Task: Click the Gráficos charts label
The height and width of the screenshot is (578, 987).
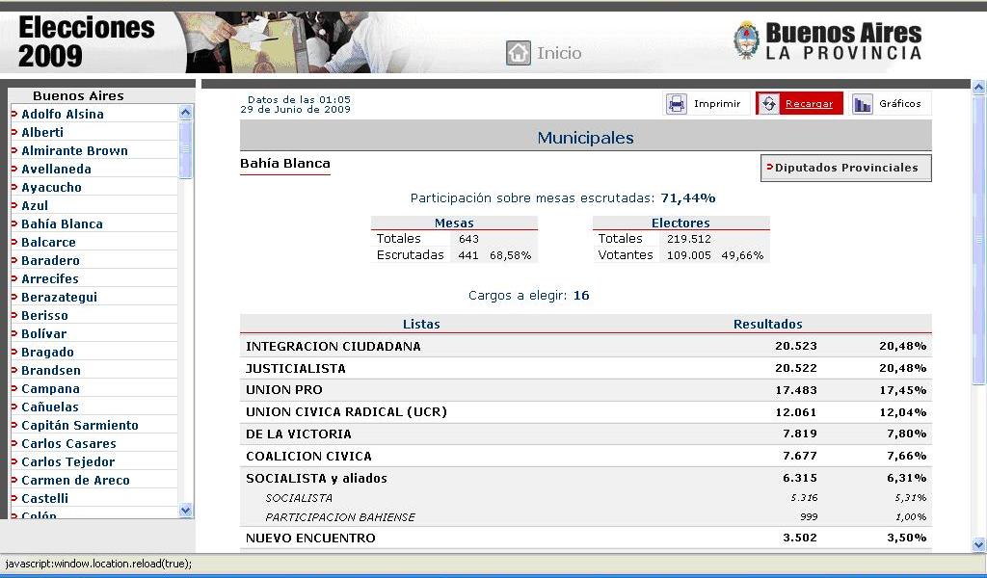Action: (899, 104)
